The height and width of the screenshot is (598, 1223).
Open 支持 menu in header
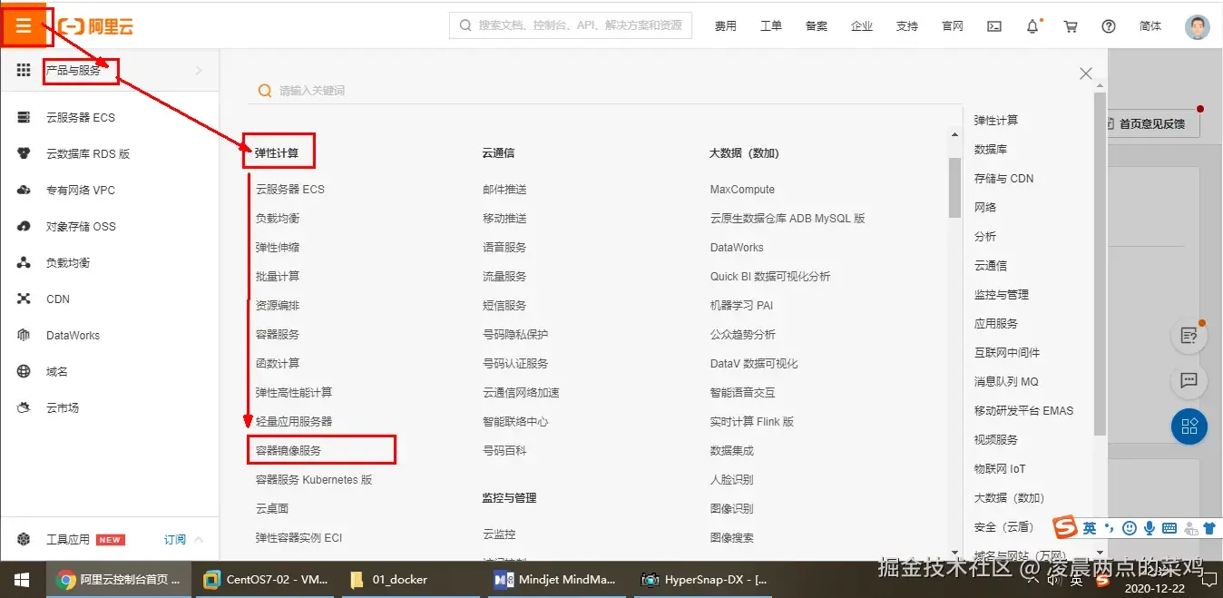coord(907,26)
